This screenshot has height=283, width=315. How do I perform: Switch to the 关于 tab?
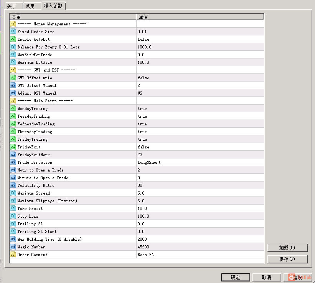(x=13, y=6)
